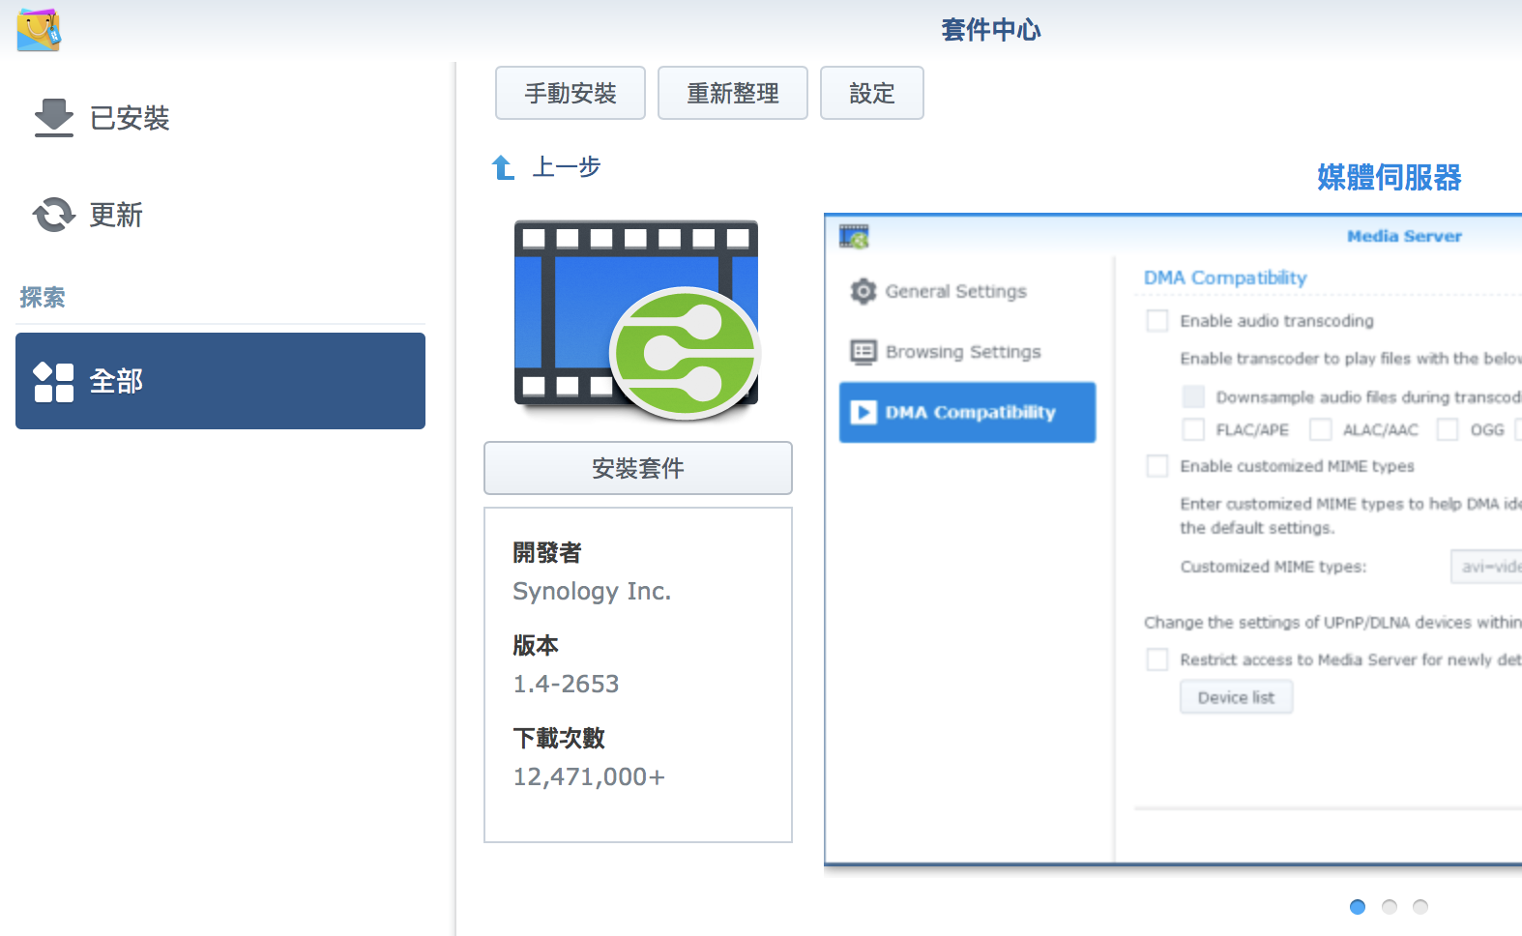Screen dimensions: 1522x936
Task: Check the FLAC/APE format checkbox
Action: pyautogui.click(x=1193, y=429)
